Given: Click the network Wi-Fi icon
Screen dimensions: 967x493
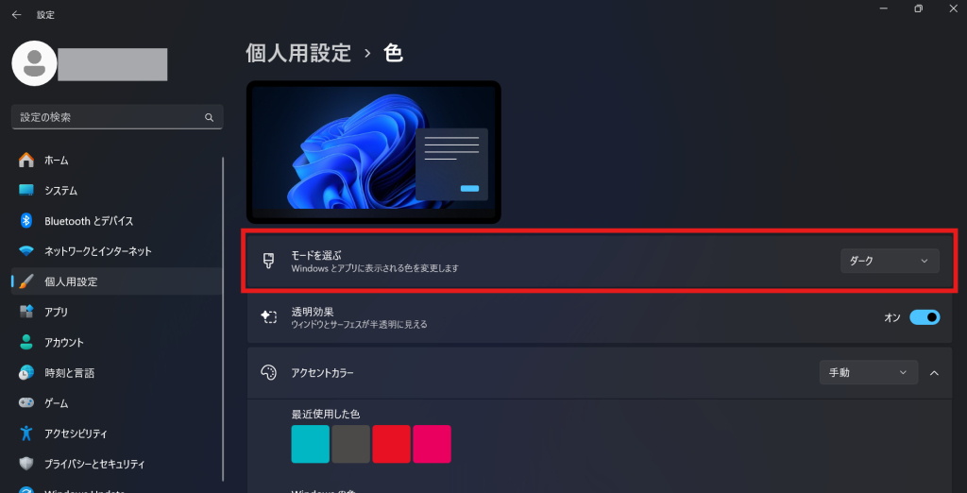Looking at the screenshot, I should tap(26, 251).
